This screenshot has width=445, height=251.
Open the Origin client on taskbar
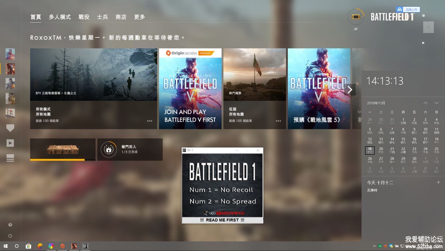[62, 246]
